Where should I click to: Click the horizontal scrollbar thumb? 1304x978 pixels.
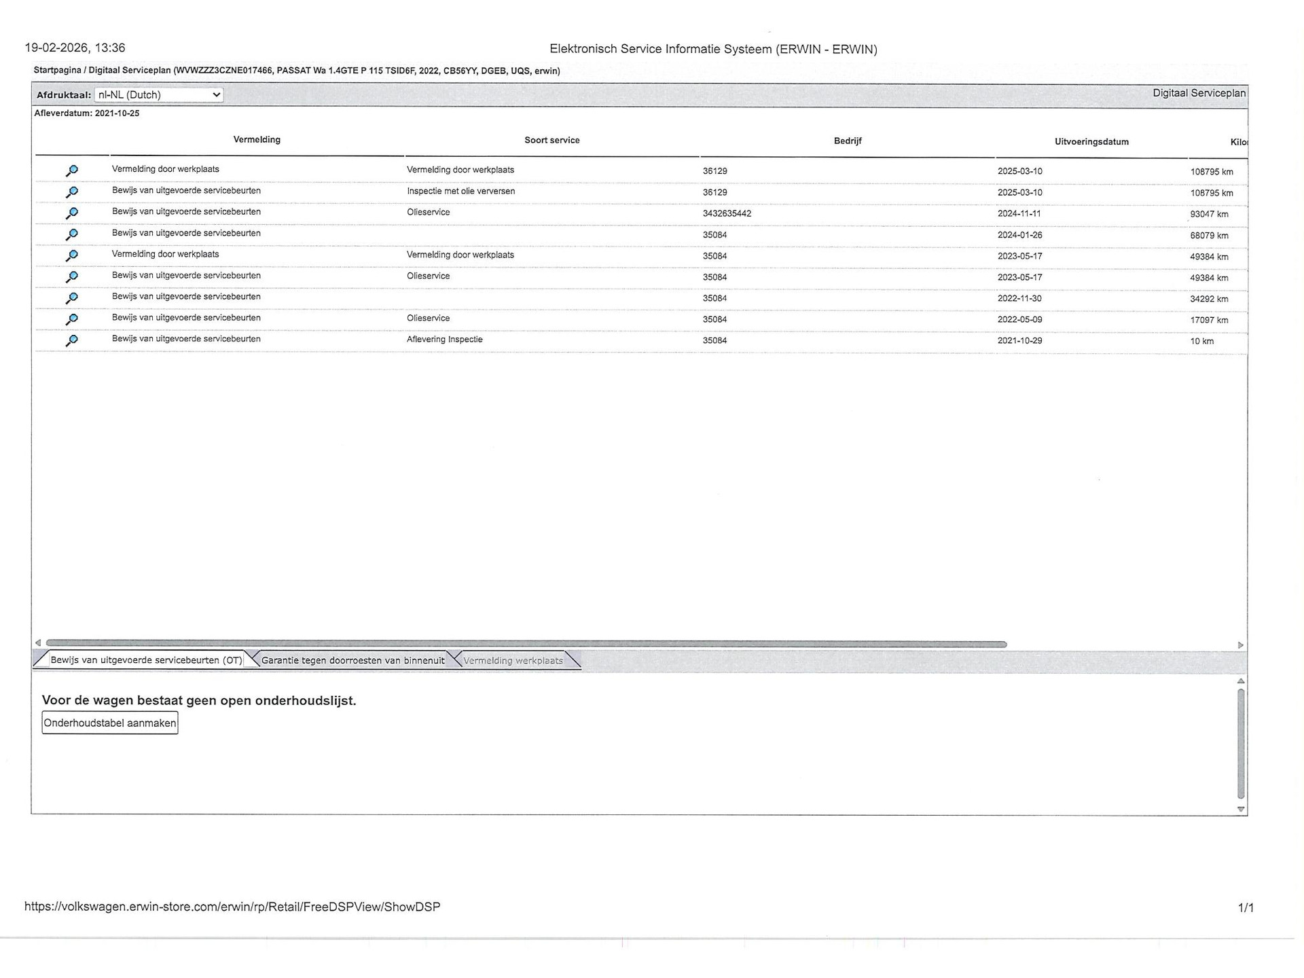tap(526, 644)
